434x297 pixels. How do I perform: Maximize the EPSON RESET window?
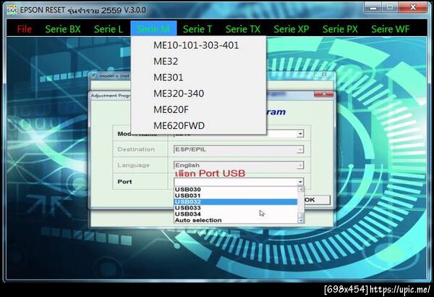[390, 8]
